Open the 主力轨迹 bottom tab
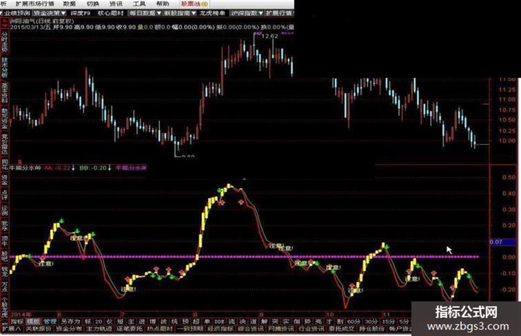Viewport: 521px width, 336px height. coord(99,329)
